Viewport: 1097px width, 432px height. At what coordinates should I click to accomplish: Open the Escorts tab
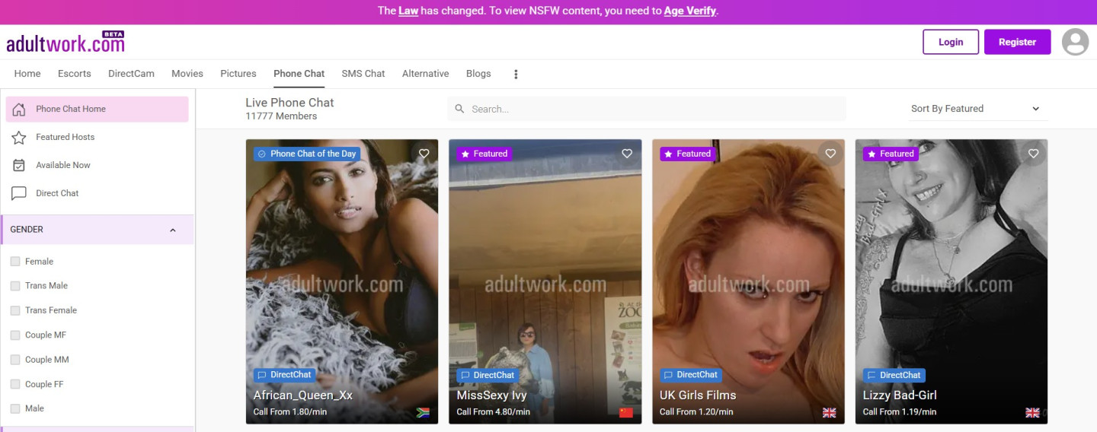pos(75,74)
